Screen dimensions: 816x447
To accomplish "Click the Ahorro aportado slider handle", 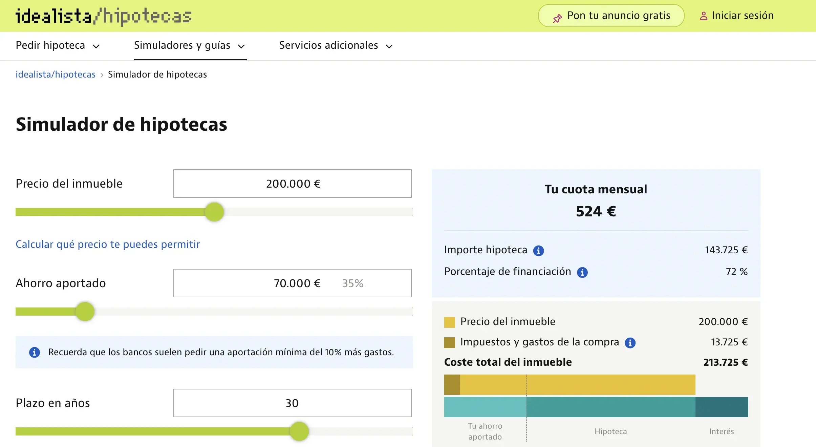I will tap(85, 312).
